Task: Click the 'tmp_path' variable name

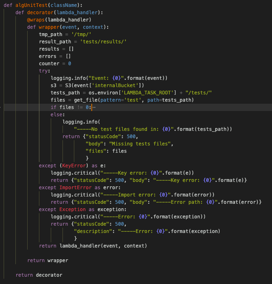Action: tap(50, 34)
